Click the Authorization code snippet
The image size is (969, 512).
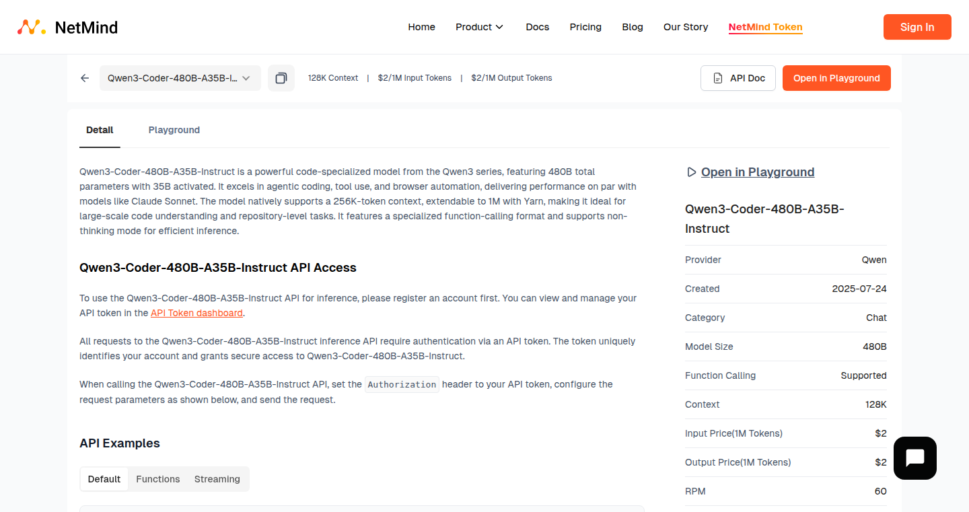[x=402, y=385]
